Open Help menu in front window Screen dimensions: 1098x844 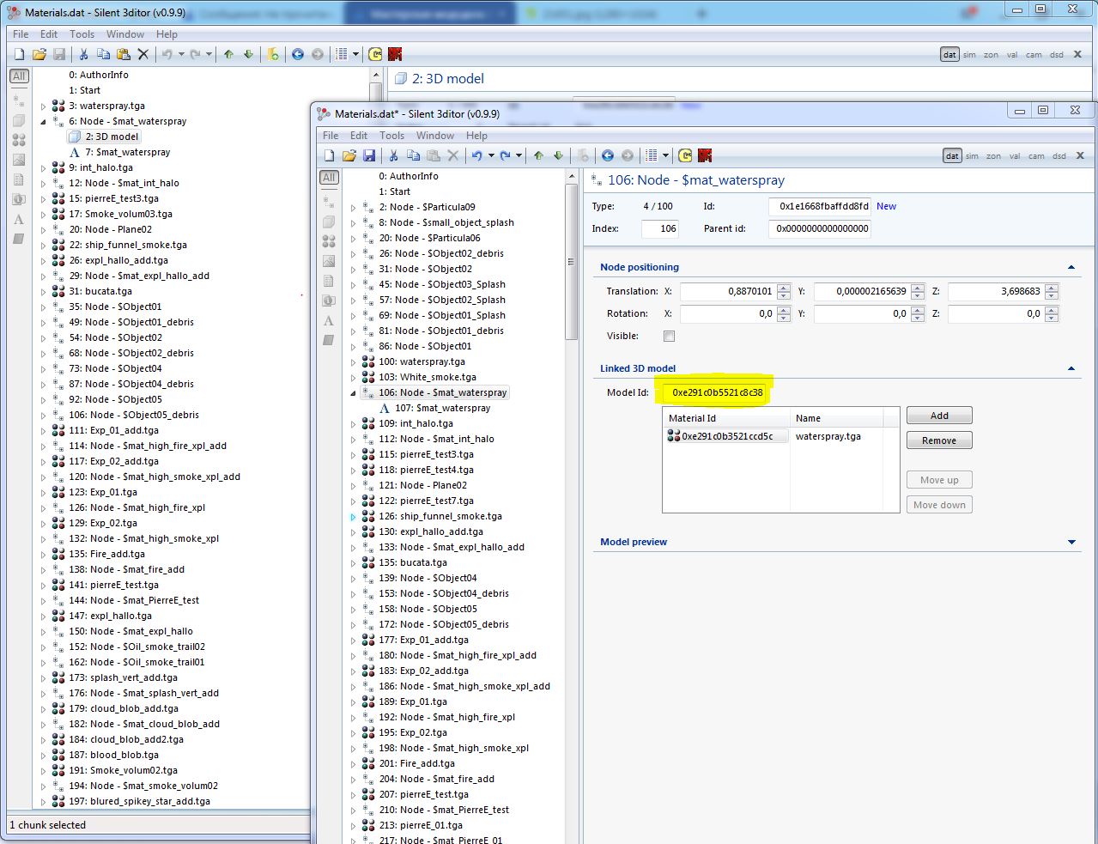tap(476, 136)
